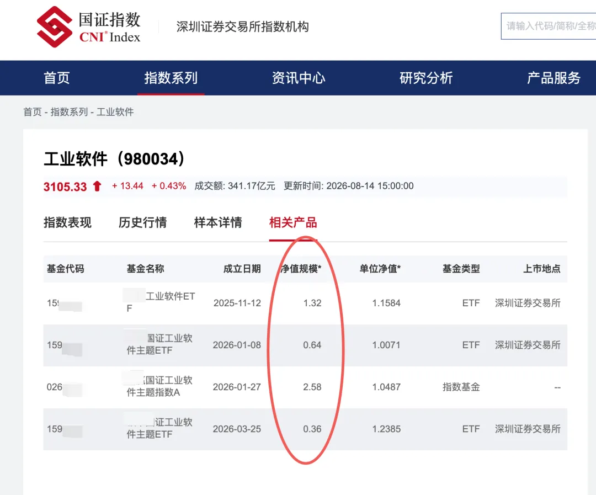This screenshot has width=596, height=495.
Task: Click the 基金类型 column header
Action: pos(461,269)
